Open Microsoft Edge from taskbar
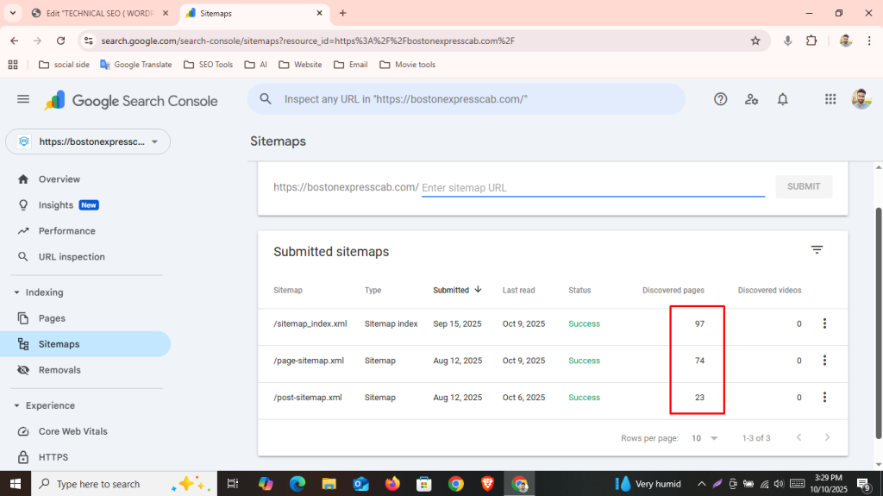883x496 pixels. click(297, 484)
